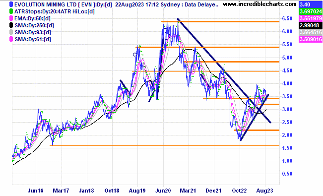This screenshot has height=196, width=323.
Task: Click the 4.50 price axis label
Action: point(287,70)
